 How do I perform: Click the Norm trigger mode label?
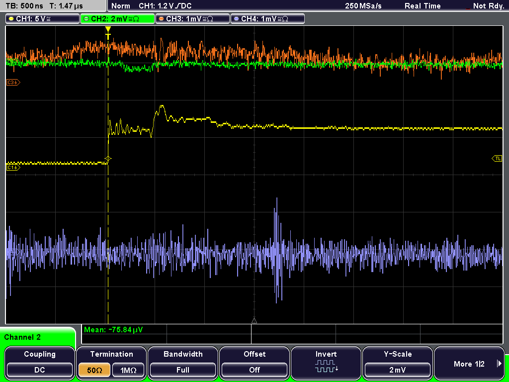120,6
